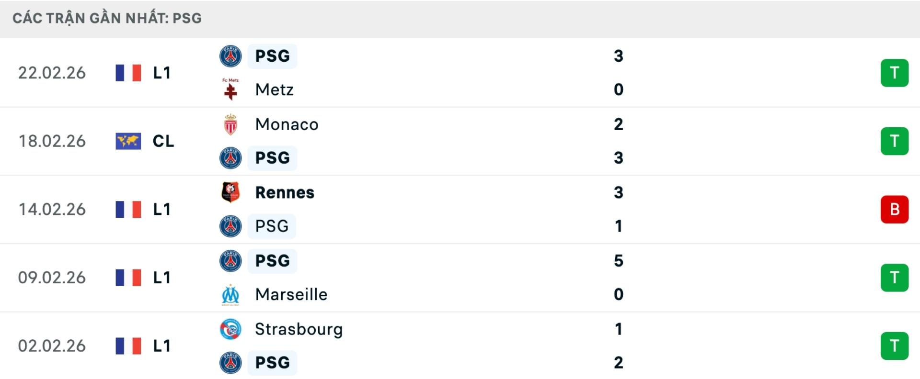Click the PSG club crest logo
920x379 pixels.
230,56
